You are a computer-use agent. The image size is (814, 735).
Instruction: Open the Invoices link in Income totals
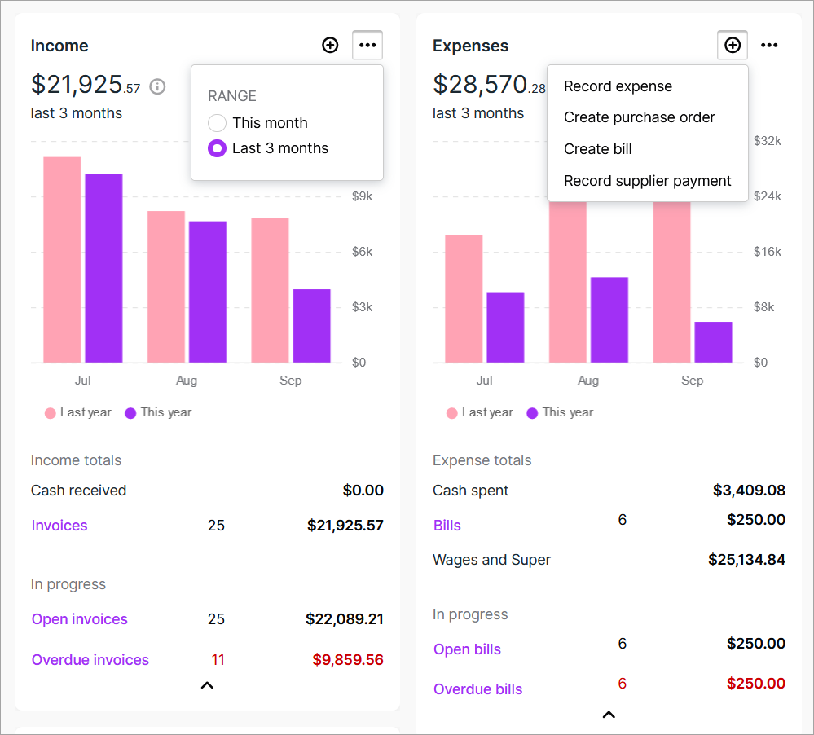[x=59, y=526]
